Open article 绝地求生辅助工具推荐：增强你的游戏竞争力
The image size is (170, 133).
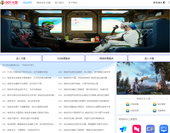84,130
